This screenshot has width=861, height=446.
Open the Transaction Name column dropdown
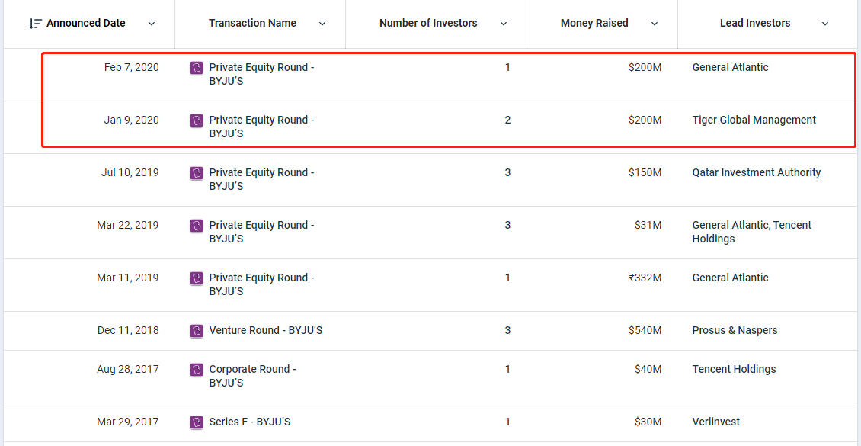tap(322, 24)
